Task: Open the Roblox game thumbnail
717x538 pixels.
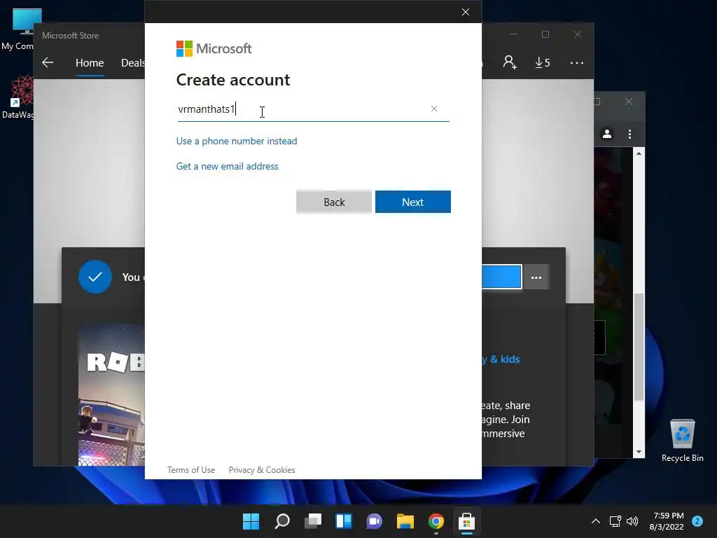Action: pos(111,394)
